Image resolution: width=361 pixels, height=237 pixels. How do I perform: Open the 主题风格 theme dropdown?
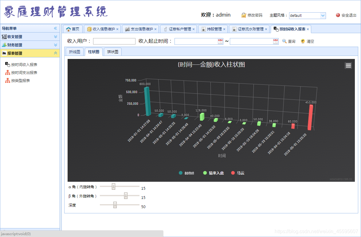click(x=323, y=15)
